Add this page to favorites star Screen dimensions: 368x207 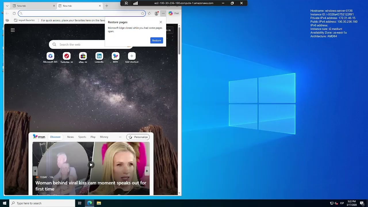pyautogui.click(x=143, y=13)
